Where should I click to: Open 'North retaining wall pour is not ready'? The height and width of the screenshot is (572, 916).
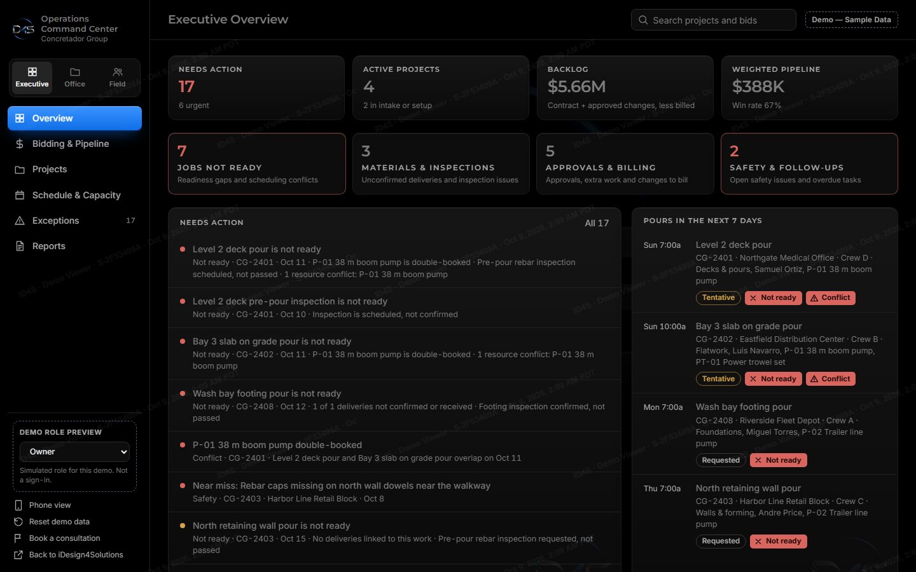pos(394,538)
